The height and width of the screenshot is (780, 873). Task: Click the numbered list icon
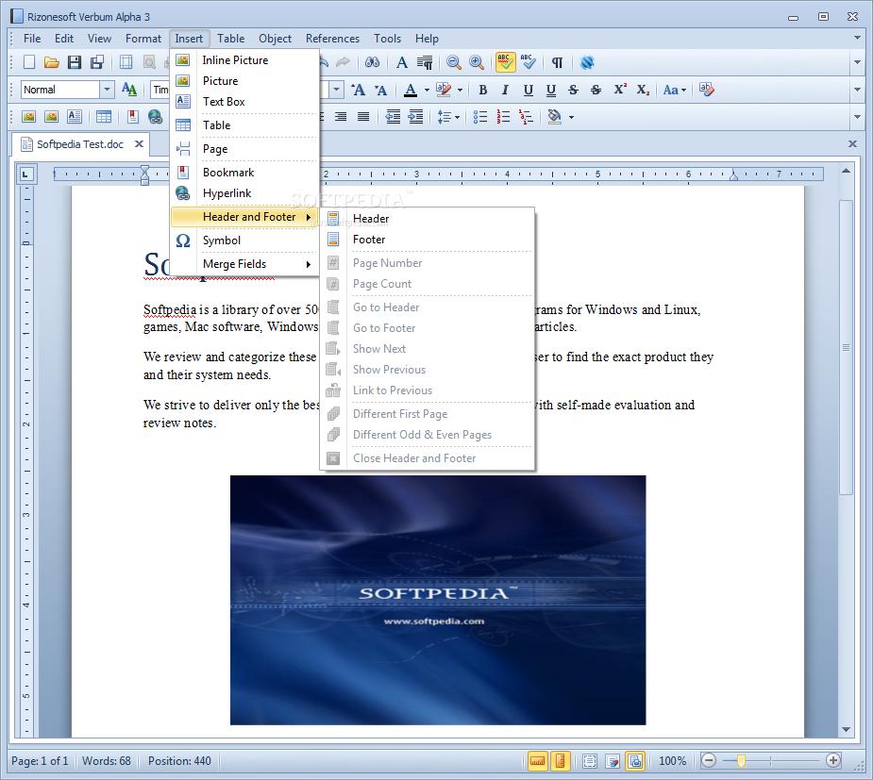(x=503, y=117)
